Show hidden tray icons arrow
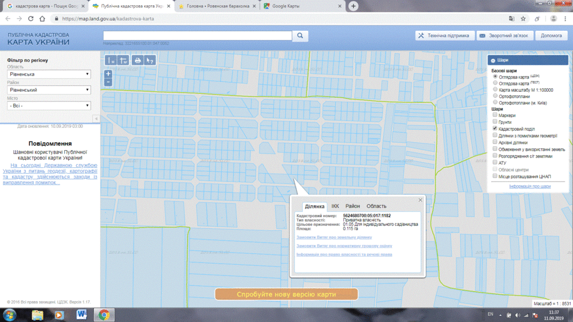This screenshot has height=322, width=573. tap(500, 315)
